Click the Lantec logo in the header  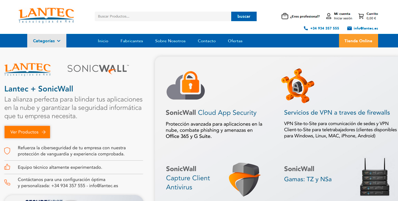pyautogui.click(x=46, y=16)
